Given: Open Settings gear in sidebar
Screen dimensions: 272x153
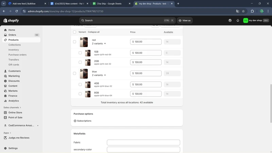Looking at the screenshot, I should click(5, 148).
